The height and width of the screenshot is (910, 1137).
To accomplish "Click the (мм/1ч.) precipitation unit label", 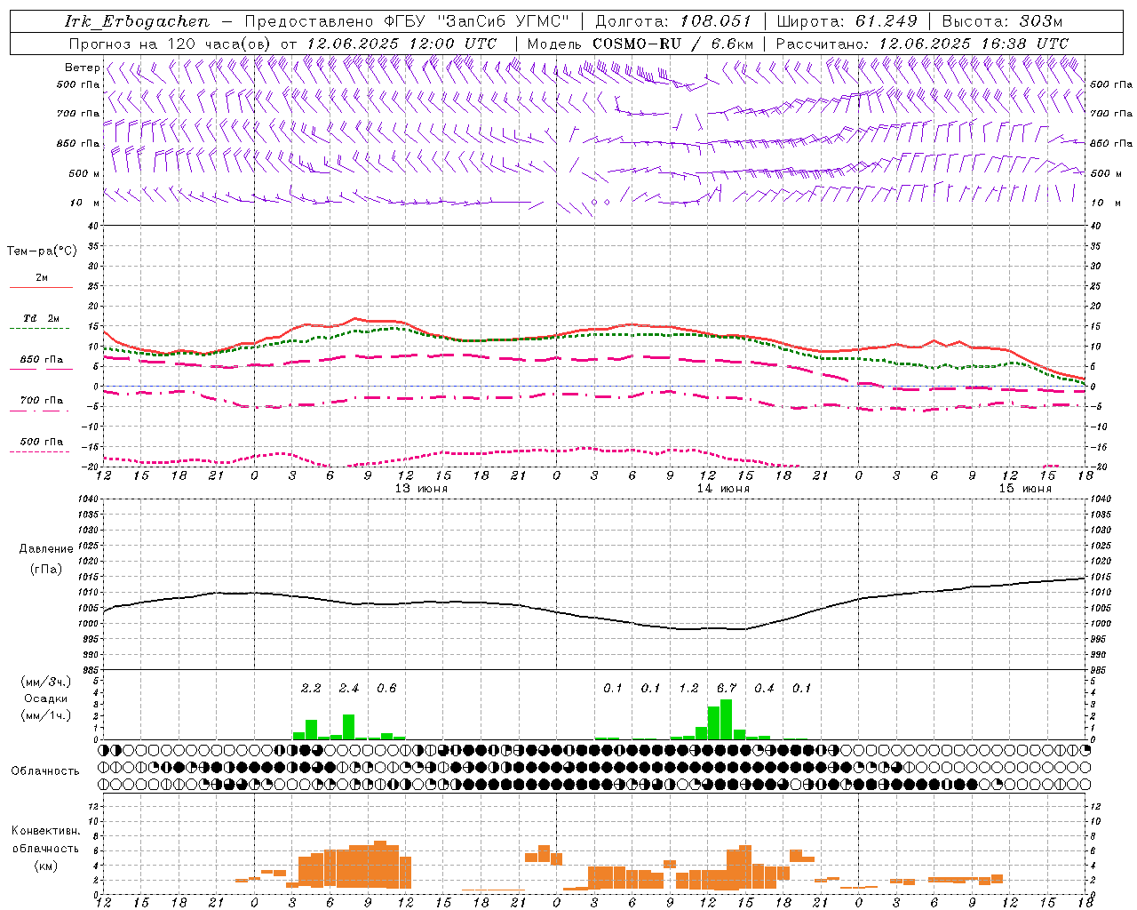I will [x=46, y=715].
